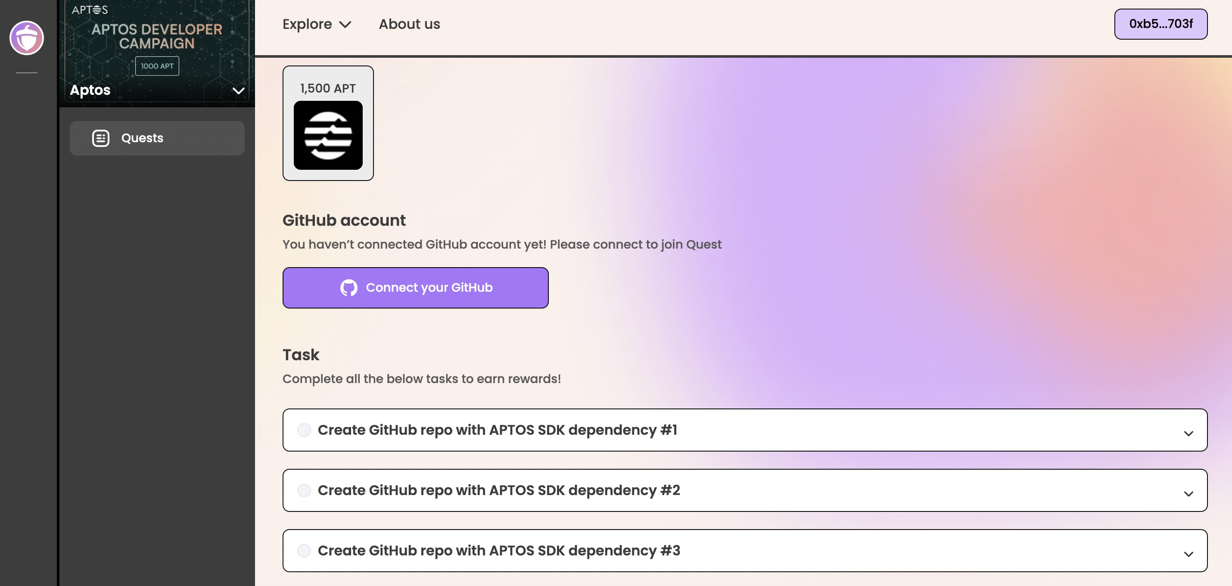Click the wallet address 0xb5...703f button
The image size is (1232, 586).
[1160, 24]
